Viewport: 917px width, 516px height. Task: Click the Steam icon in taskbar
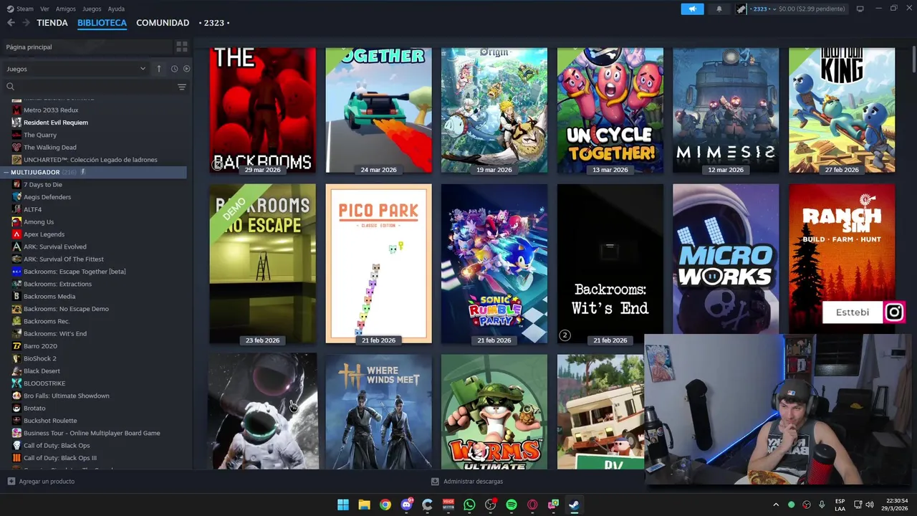point(574,505)
